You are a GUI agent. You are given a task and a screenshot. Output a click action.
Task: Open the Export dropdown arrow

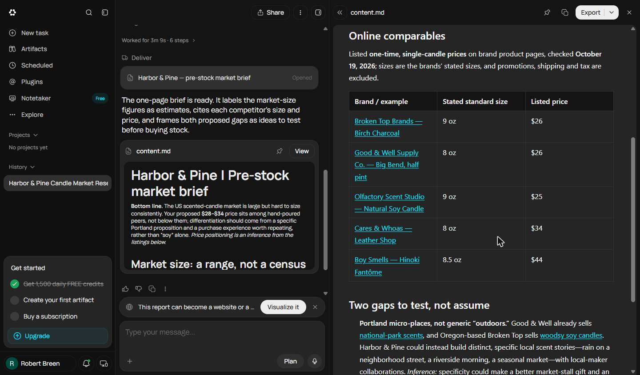pos(612,12)
